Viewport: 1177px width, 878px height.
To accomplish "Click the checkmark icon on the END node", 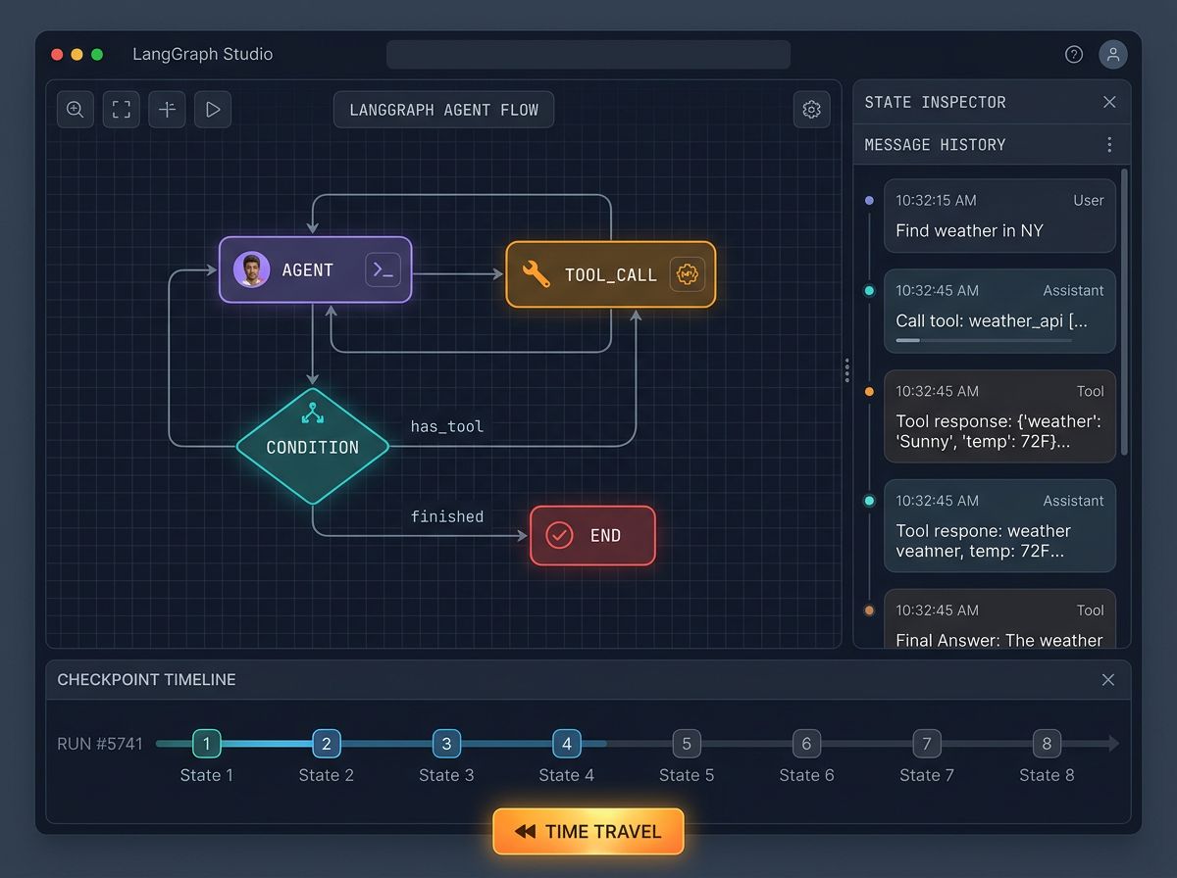I will [x=559, y=535].
